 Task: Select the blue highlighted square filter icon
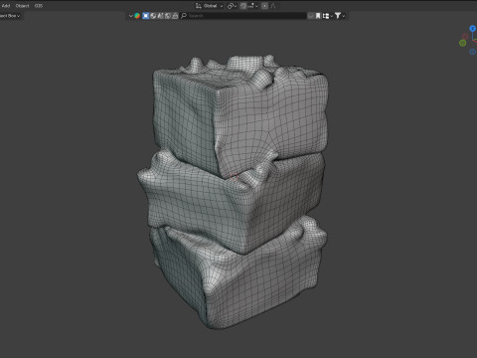pyautogui.click(x=146, y=16)
